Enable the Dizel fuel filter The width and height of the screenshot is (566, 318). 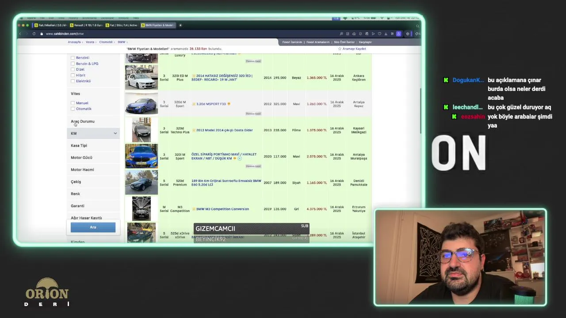(x=73, y=69)
